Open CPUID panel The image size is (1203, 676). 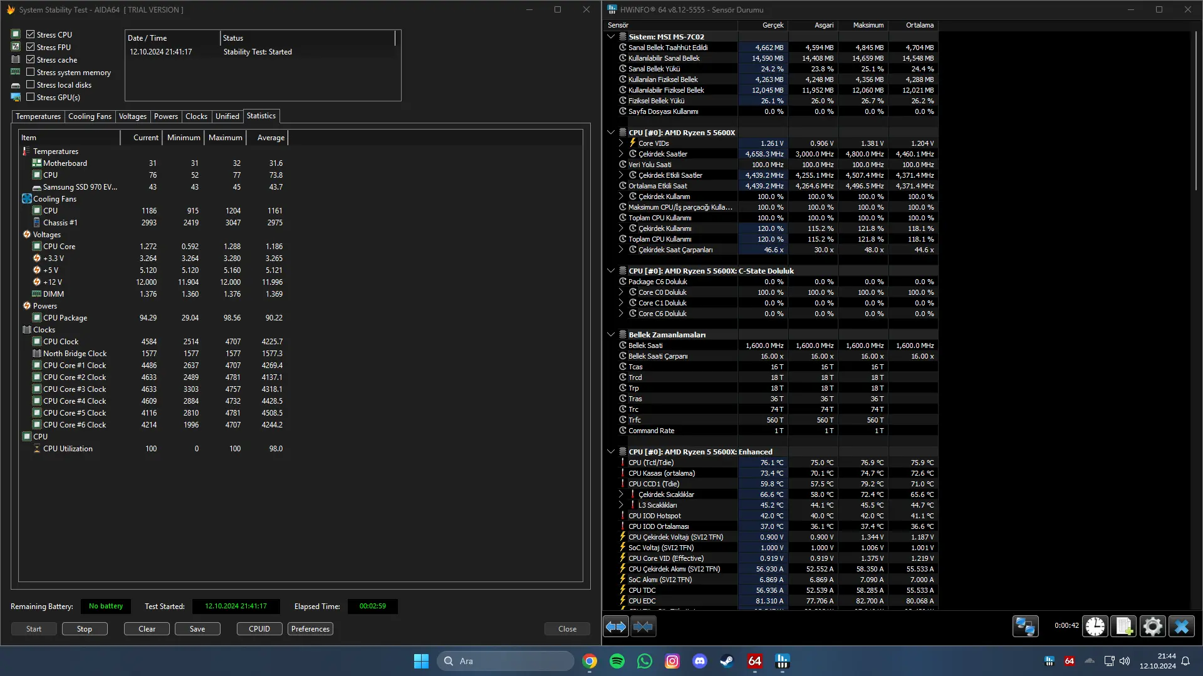click(259, 629)
